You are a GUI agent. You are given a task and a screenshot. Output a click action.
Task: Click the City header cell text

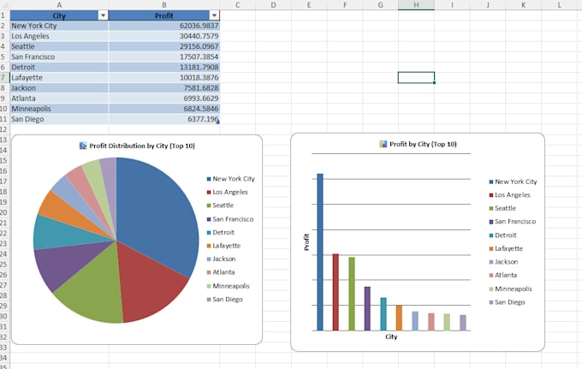click(59, 15)
